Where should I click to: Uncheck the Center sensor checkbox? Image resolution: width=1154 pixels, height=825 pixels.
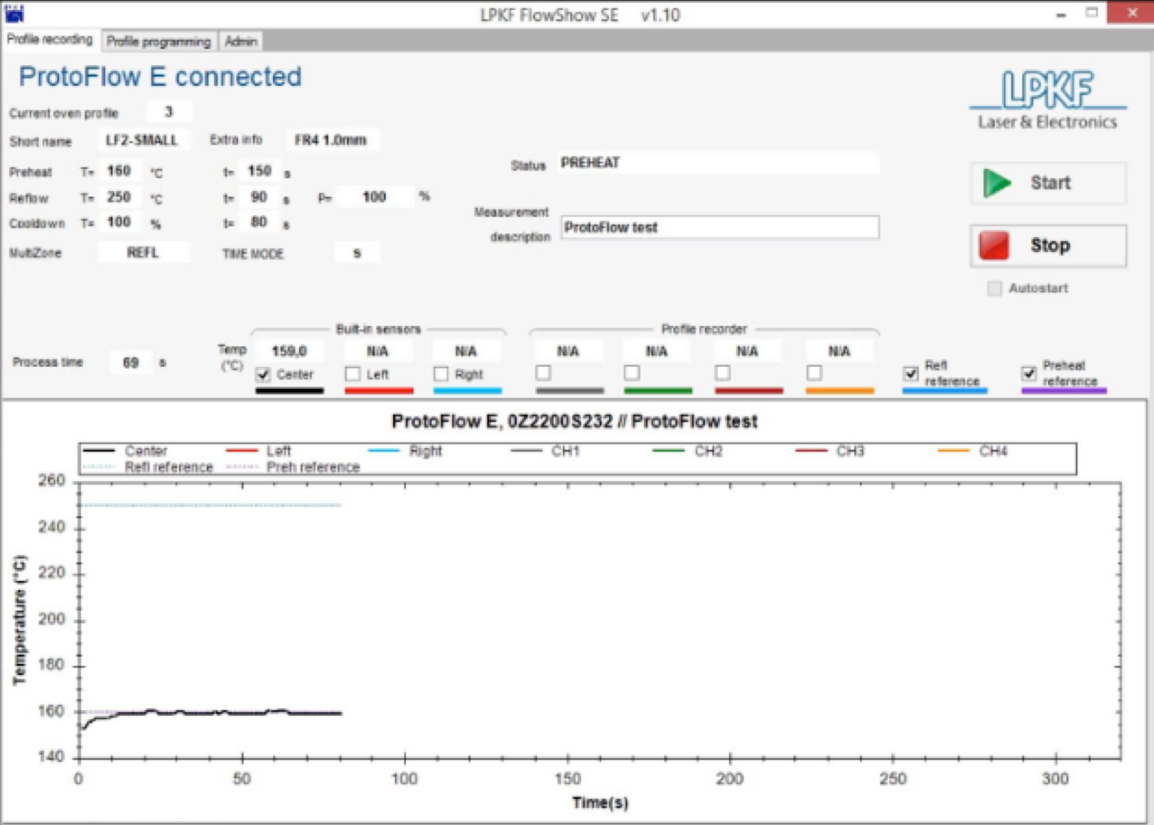[264, 374]
